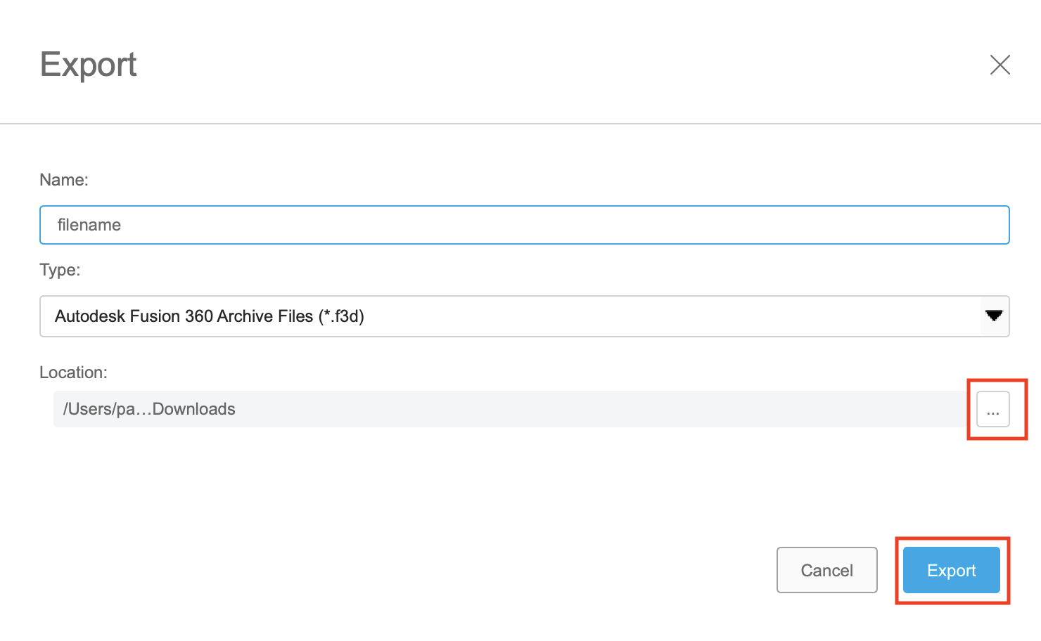Image resolution: width=1041 pixels, height=641 pixels.
Task: Click the /Users/pa…Downloads location path
Action: click(x=149, y=409)
